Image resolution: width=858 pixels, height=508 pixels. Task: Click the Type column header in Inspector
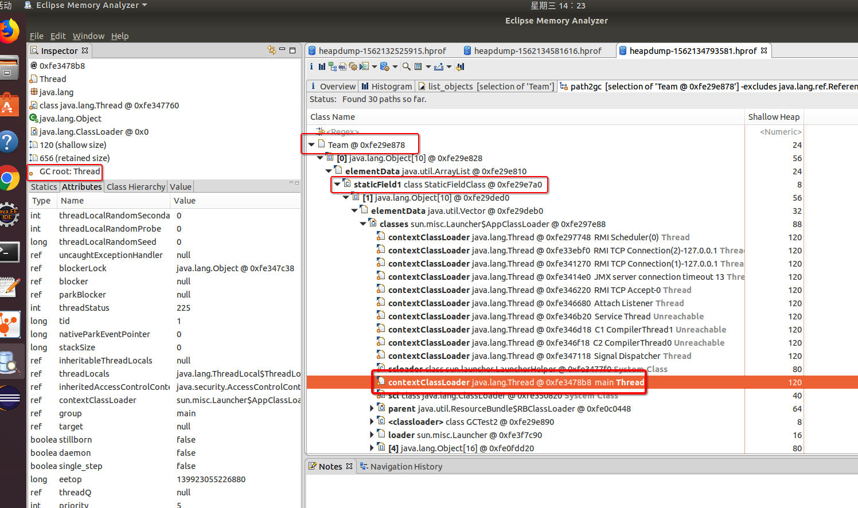coord(41,200)
